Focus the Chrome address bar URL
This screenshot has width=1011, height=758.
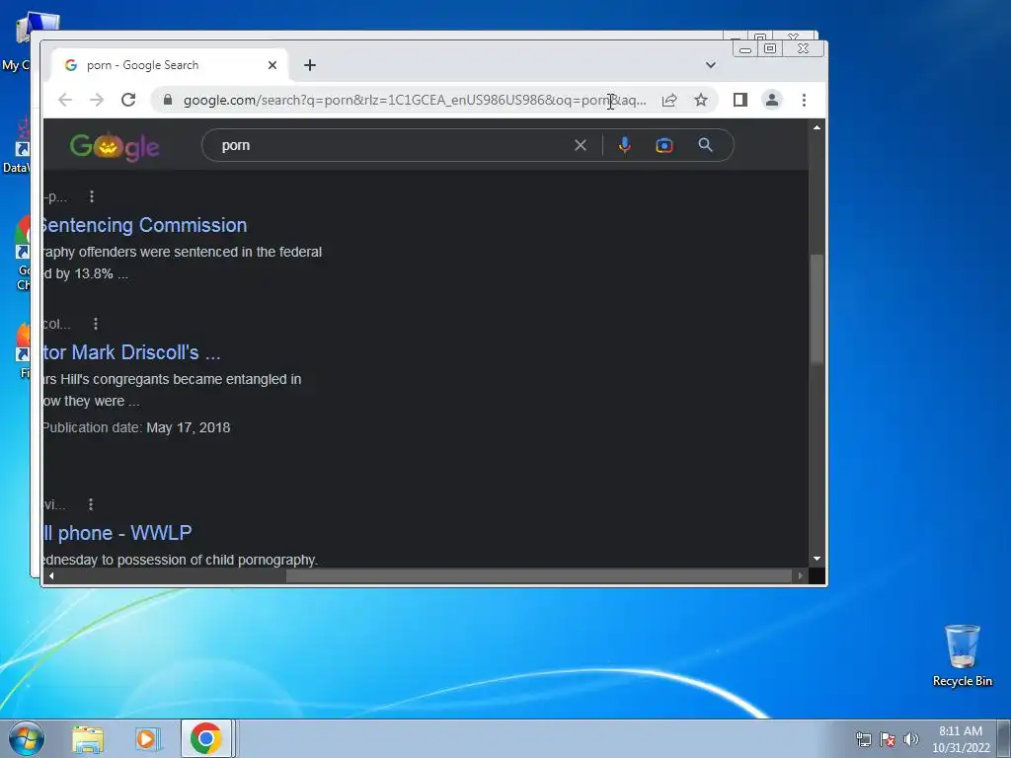click(x=414, y=100)
